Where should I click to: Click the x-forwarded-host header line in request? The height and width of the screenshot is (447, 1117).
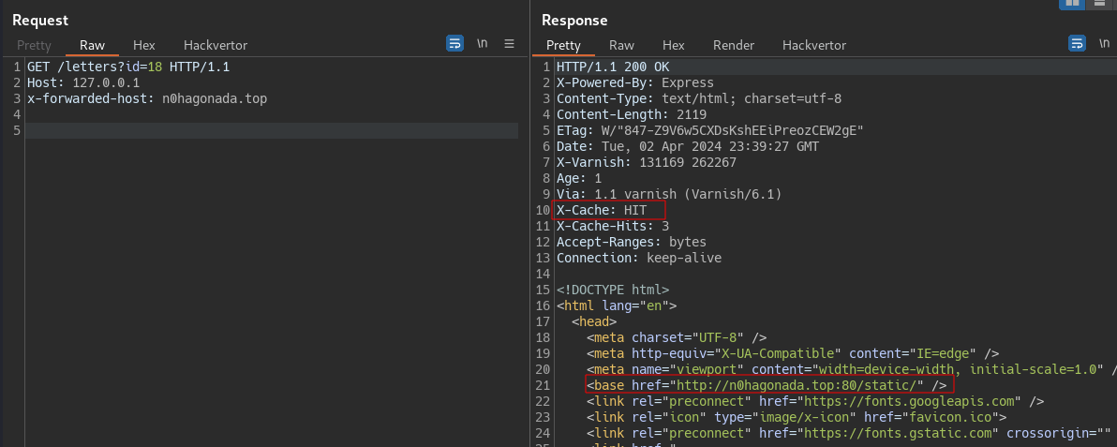point(147,98)
